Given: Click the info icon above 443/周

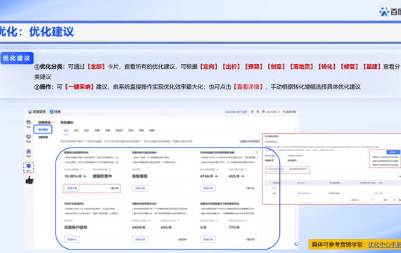Looking at the screenshot, I should click(x=178, y=221).
